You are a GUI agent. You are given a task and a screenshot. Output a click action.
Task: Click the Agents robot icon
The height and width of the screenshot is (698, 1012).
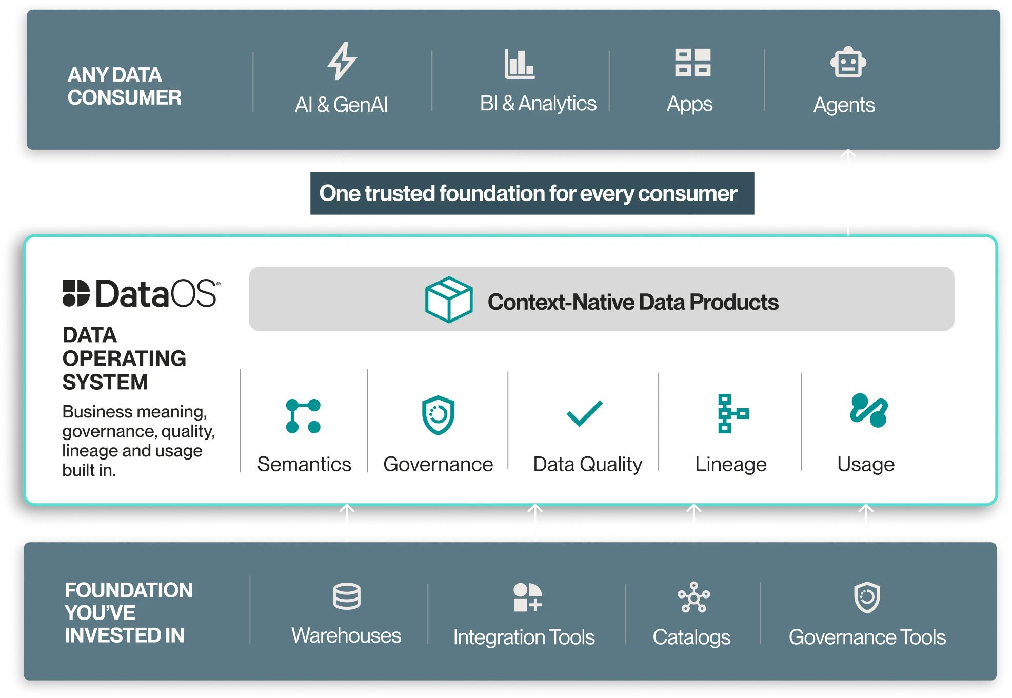point(848,63)
